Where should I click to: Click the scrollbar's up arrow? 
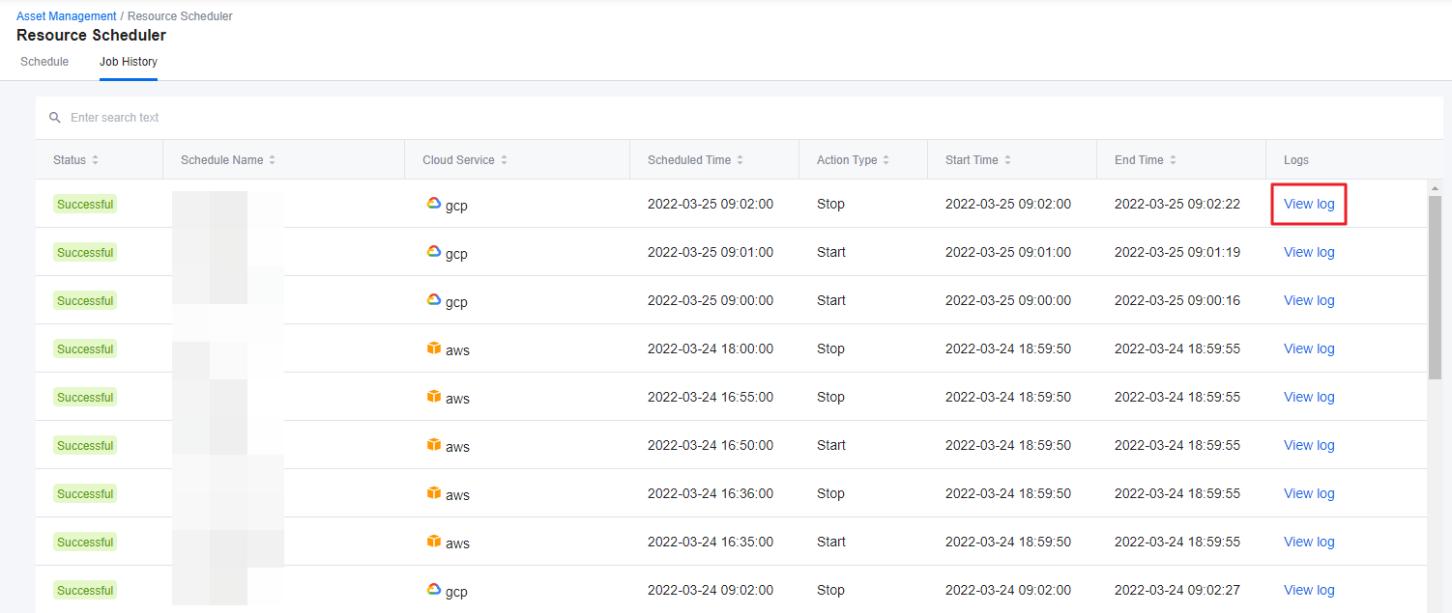(x=1435, y=187)
